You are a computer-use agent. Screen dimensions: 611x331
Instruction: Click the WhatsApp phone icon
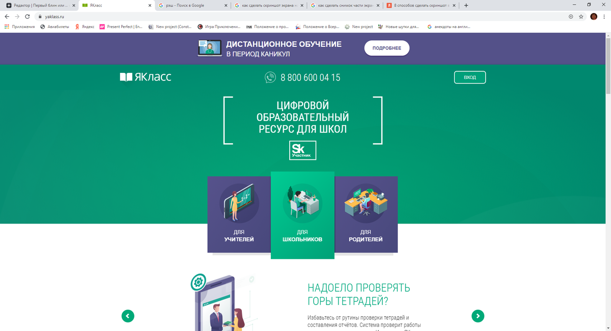pos(270,77)
